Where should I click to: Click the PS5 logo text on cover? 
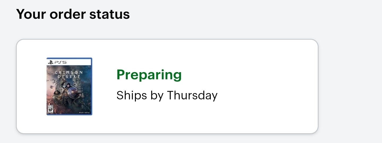tap(61, 62)
